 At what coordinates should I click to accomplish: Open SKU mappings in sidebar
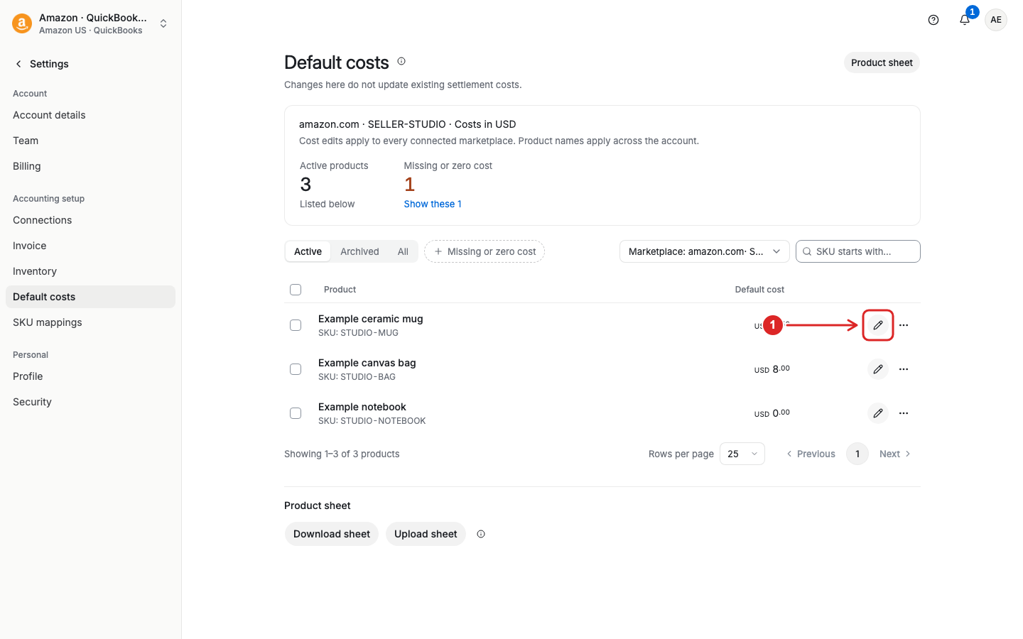pyautogui.click(x=90, y=322)
